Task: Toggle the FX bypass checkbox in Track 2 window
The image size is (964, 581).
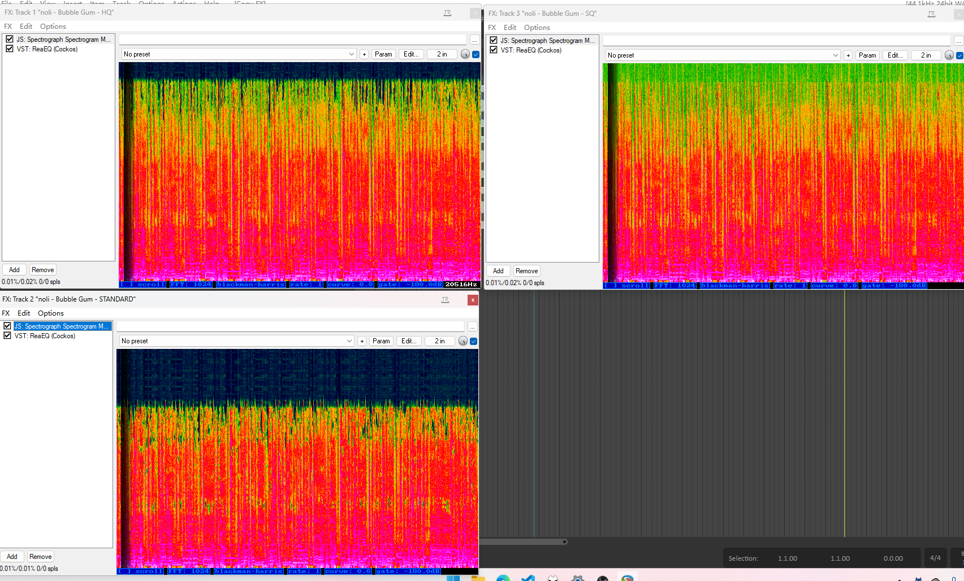Action: (474, 341)
